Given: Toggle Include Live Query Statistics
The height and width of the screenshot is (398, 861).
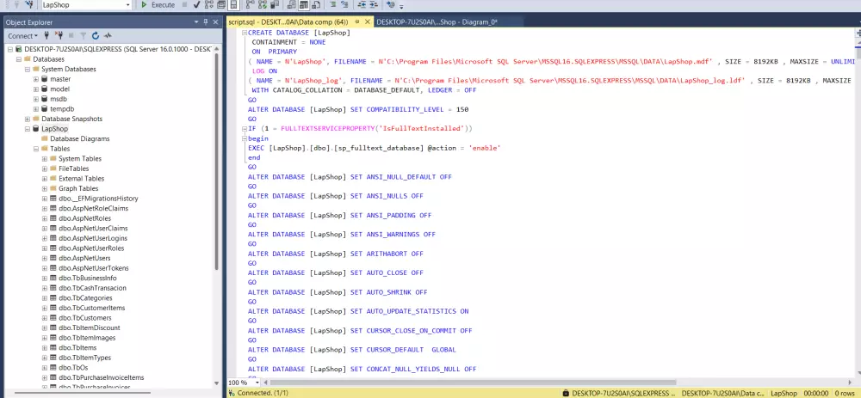Looking at the screenshot, I should [263, 4].
